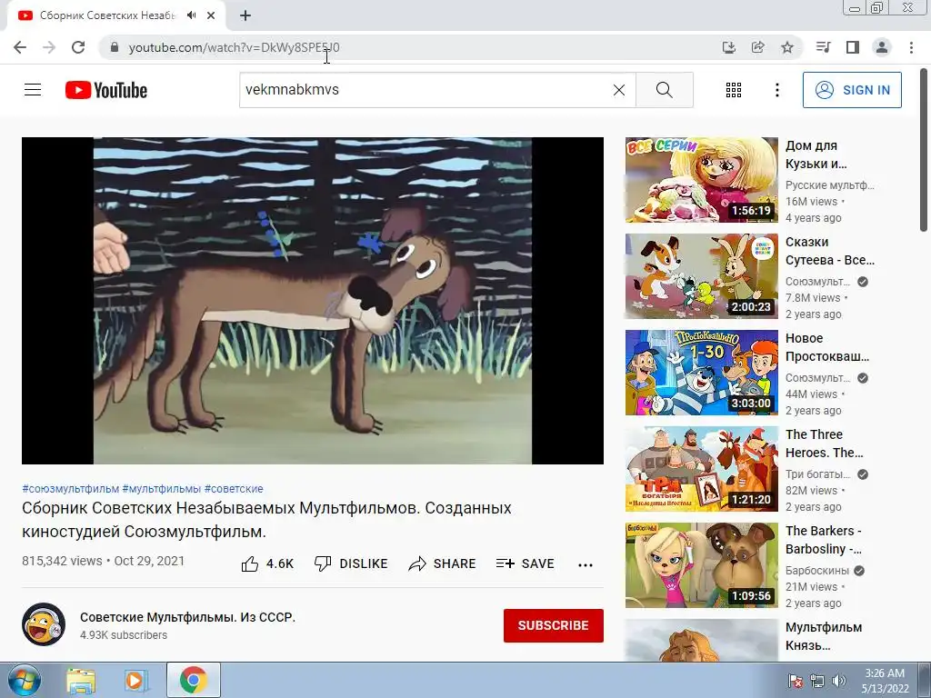Viewport: 931px width, 698px height.
Task: Open Chrome's three-dot menu
Action: pos(911,47)
